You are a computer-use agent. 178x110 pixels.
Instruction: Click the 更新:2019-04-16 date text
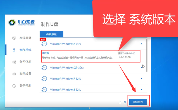click(127, 53)
